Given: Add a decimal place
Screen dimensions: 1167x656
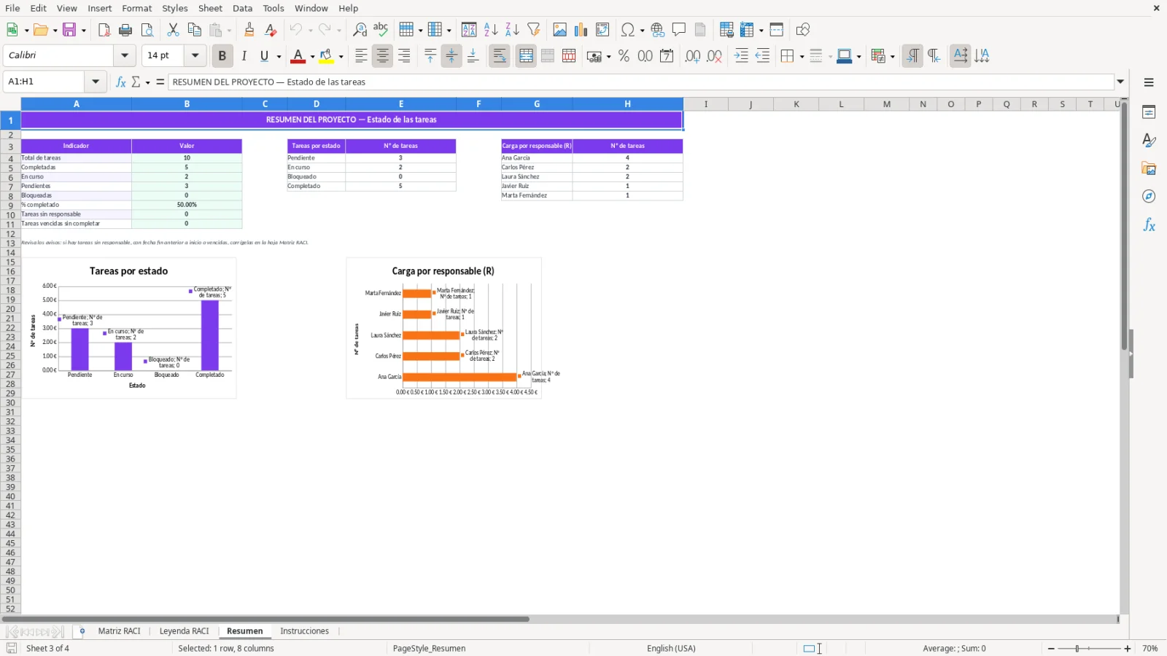Looking at the screenshot, I should point(693,56).
